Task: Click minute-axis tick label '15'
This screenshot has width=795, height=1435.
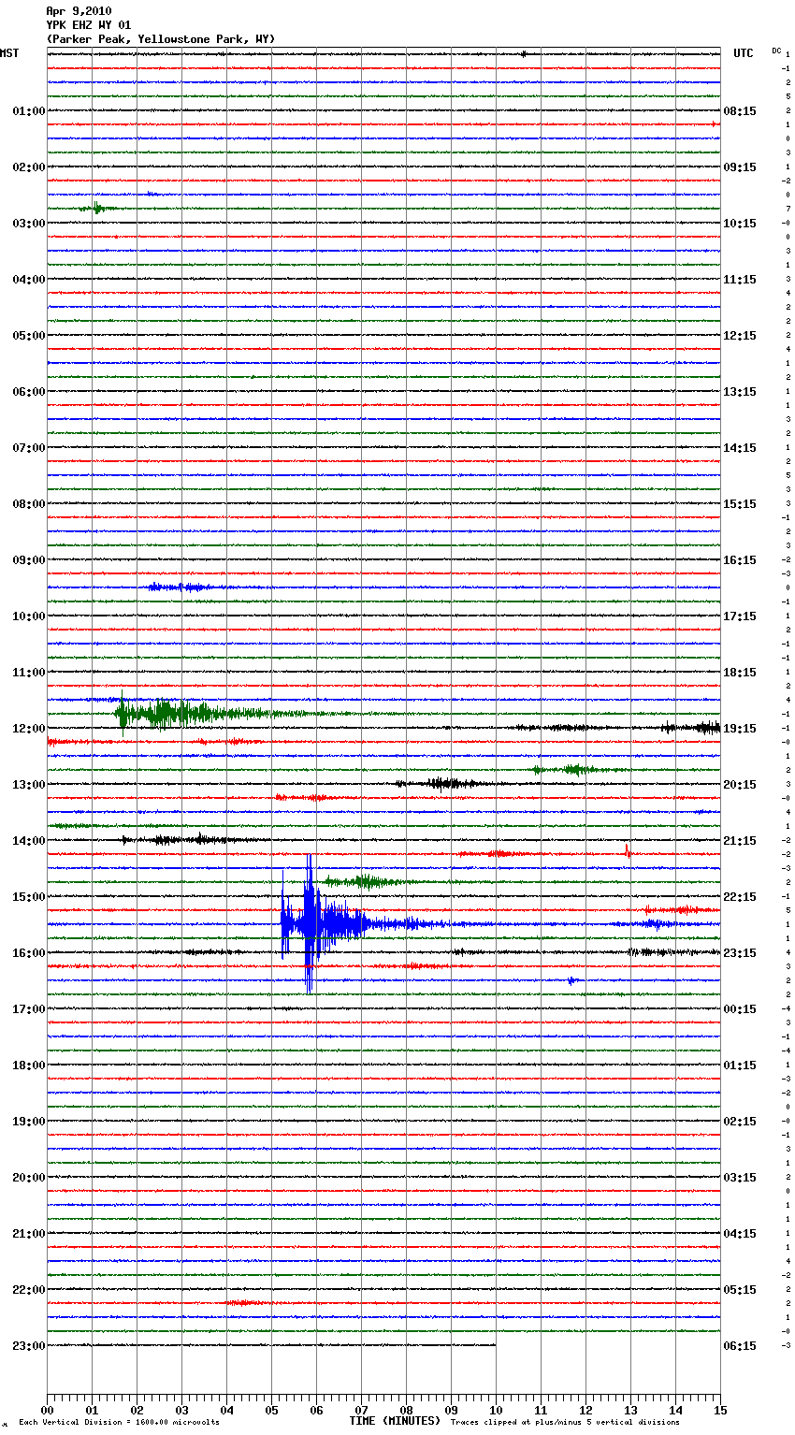Action: point(720,1410)
